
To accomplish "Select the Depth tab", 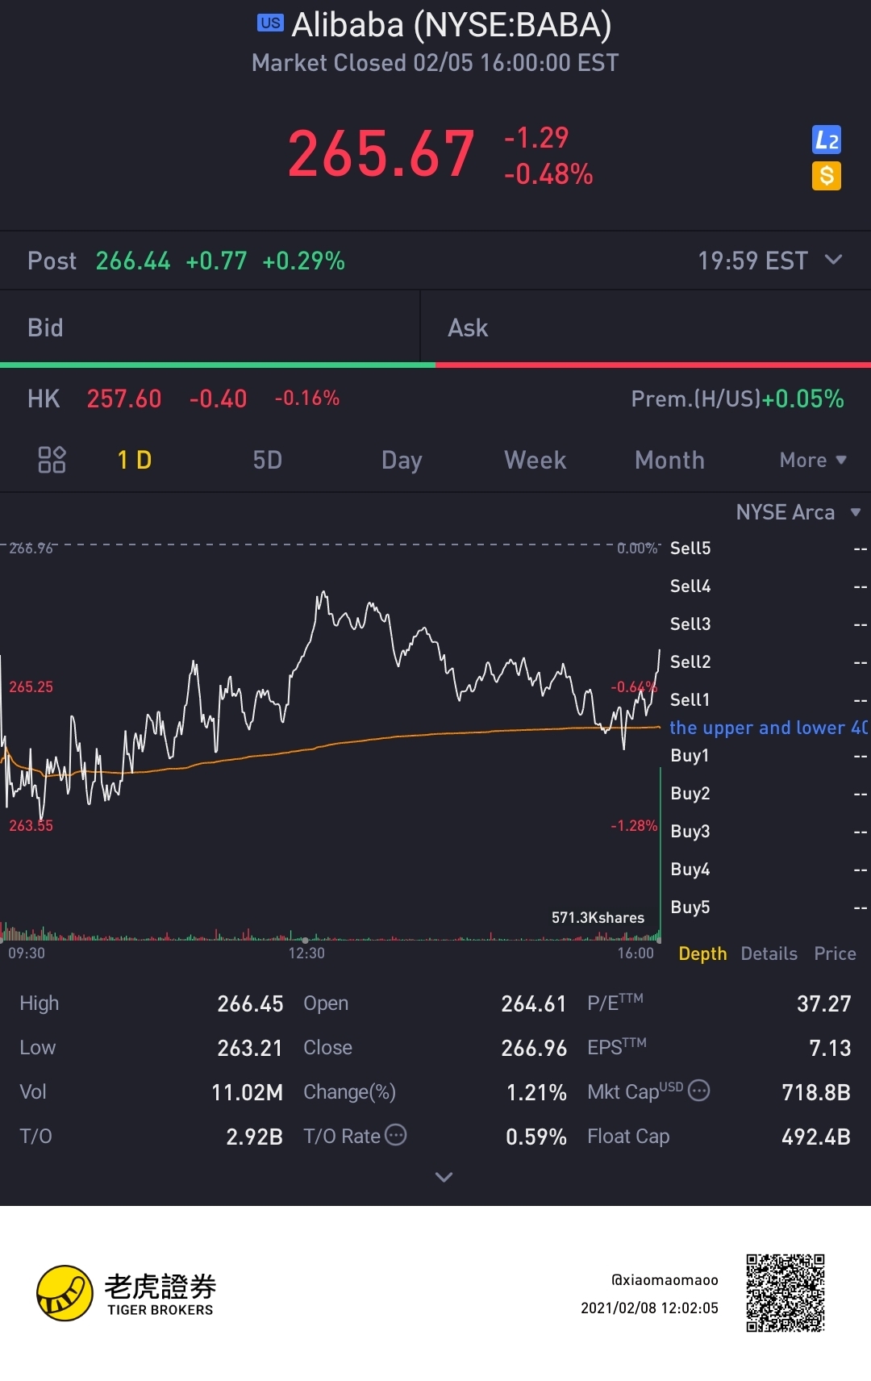I will tap(702, 953).
